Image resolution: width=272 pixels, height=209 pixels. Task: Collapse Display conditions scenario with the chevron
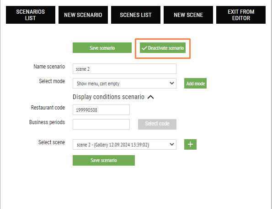click(150, 97)
